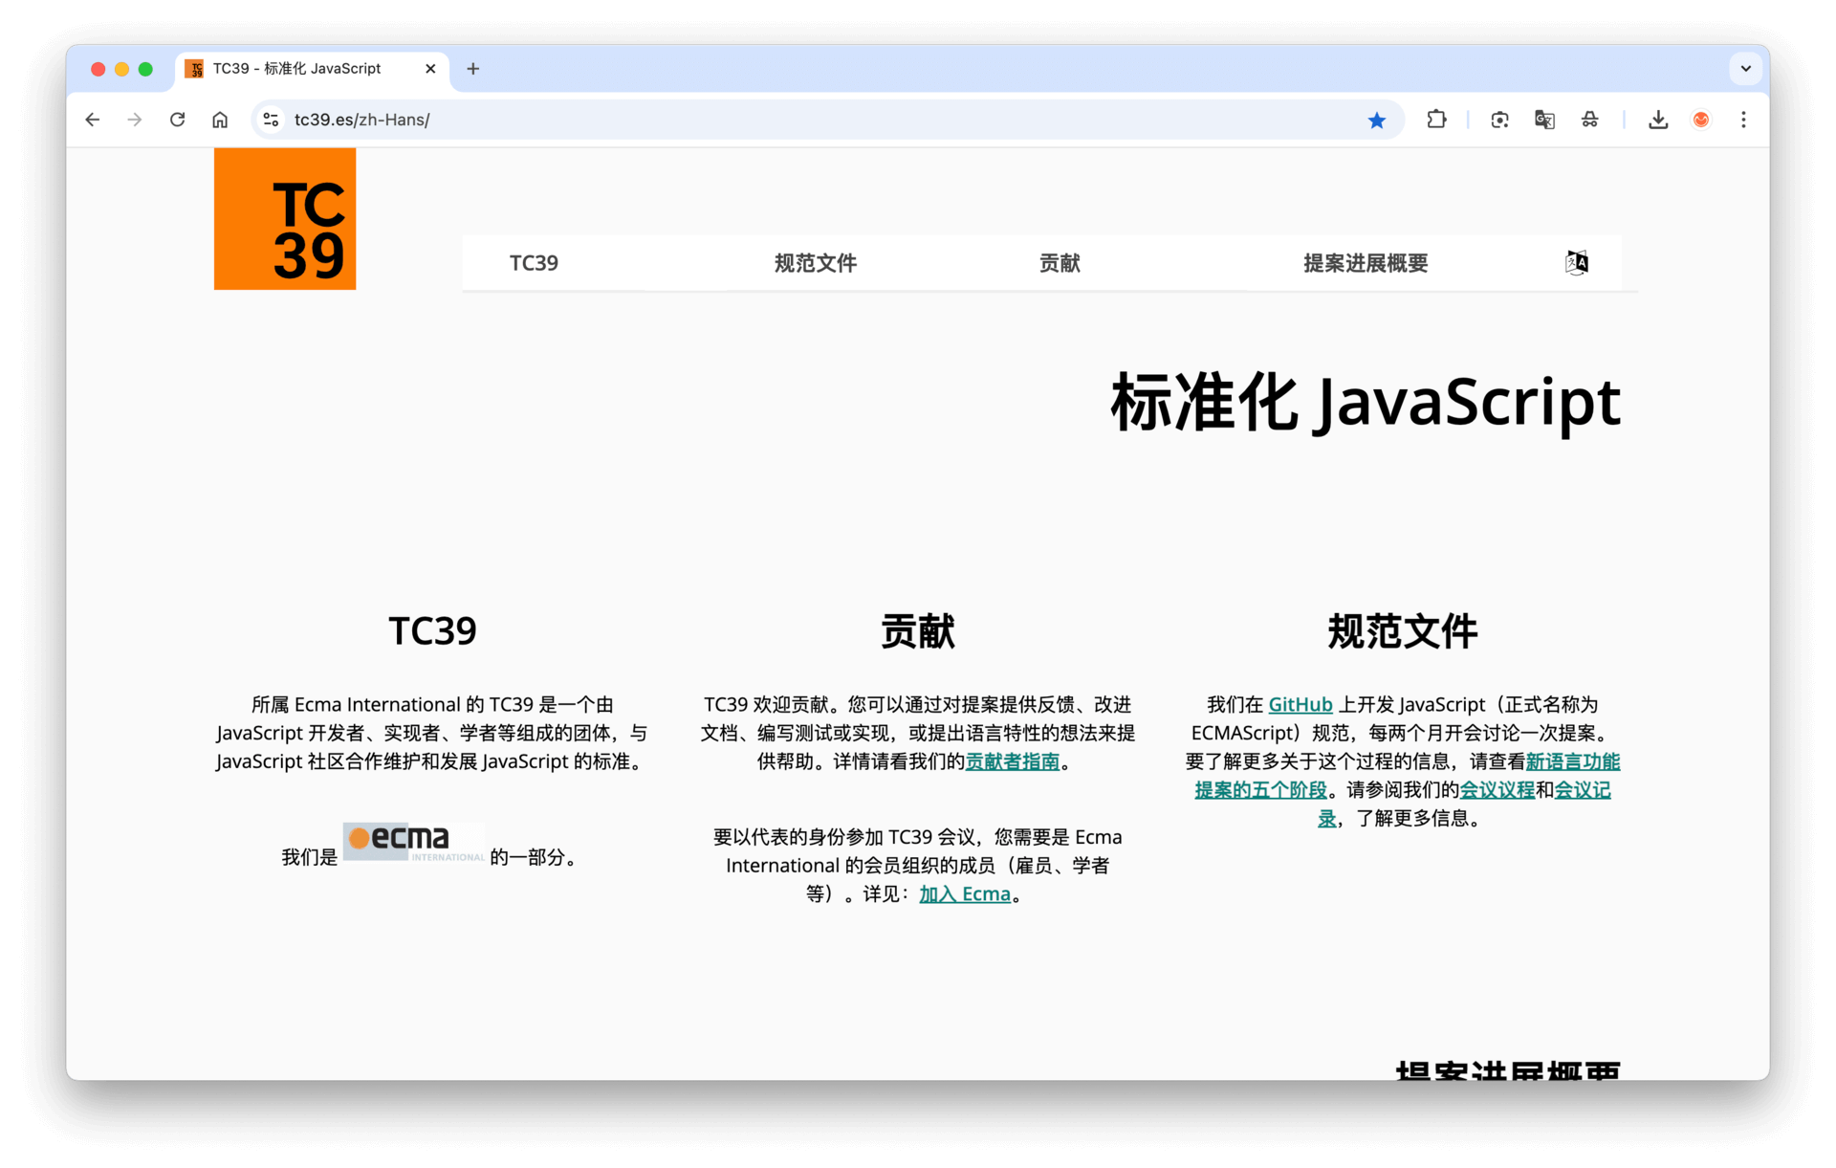Expand the tab search chevron
1836x1168 pixels.
click(x=1745, y=69)
